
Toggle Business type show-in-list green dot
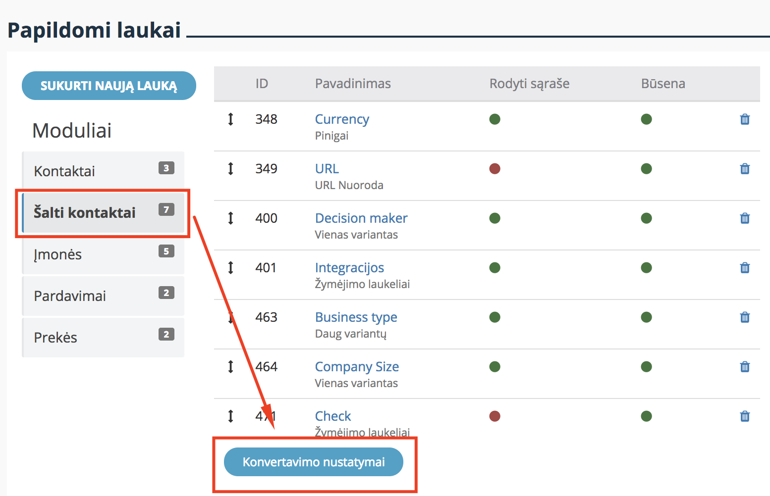click(x=495, y=317)
